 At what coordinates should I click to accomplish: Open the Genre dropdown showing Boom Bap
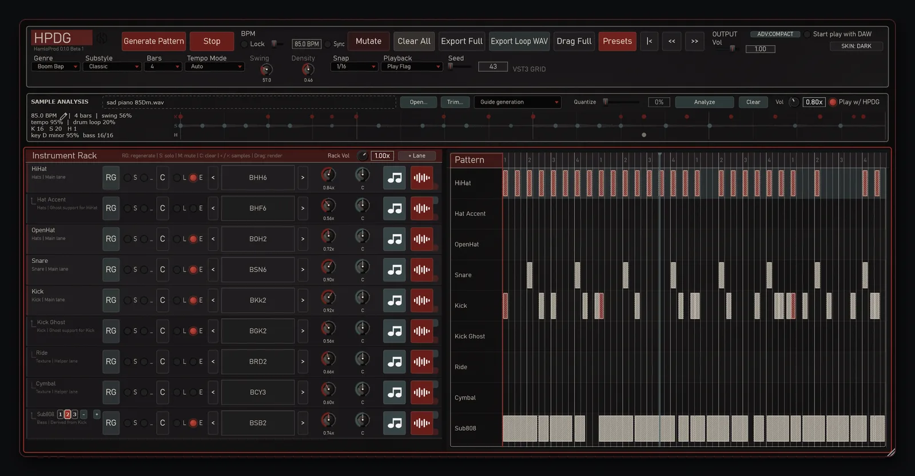pyautogui.click(x=55, y=67)
